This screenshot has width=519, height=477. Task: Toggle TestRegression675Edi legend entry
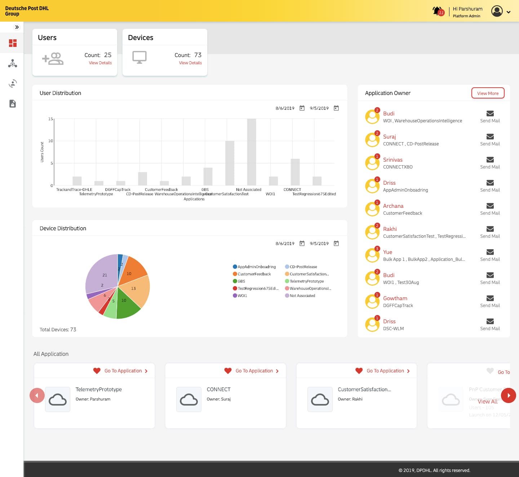click(256, 288)
